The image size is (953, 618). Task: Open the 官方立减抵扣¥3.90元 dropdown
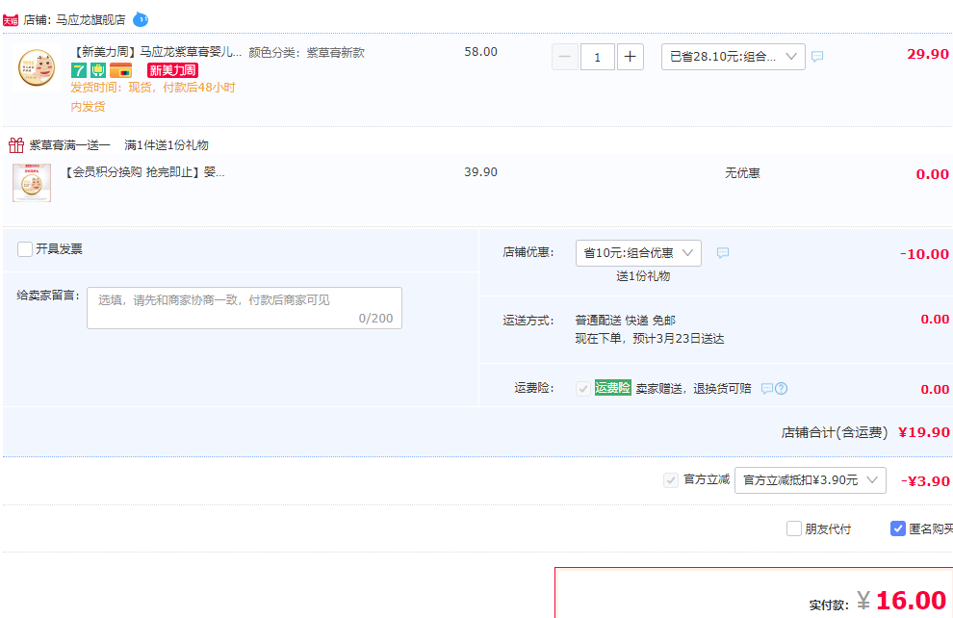pyautogui.click(x=811, y=480)
